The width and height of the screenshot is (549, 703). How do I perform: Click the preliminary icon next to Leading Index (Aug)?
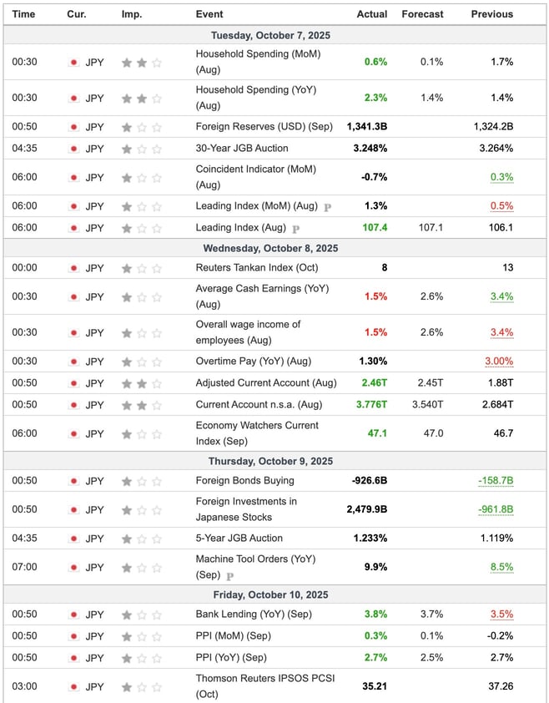tap(296, 229)
